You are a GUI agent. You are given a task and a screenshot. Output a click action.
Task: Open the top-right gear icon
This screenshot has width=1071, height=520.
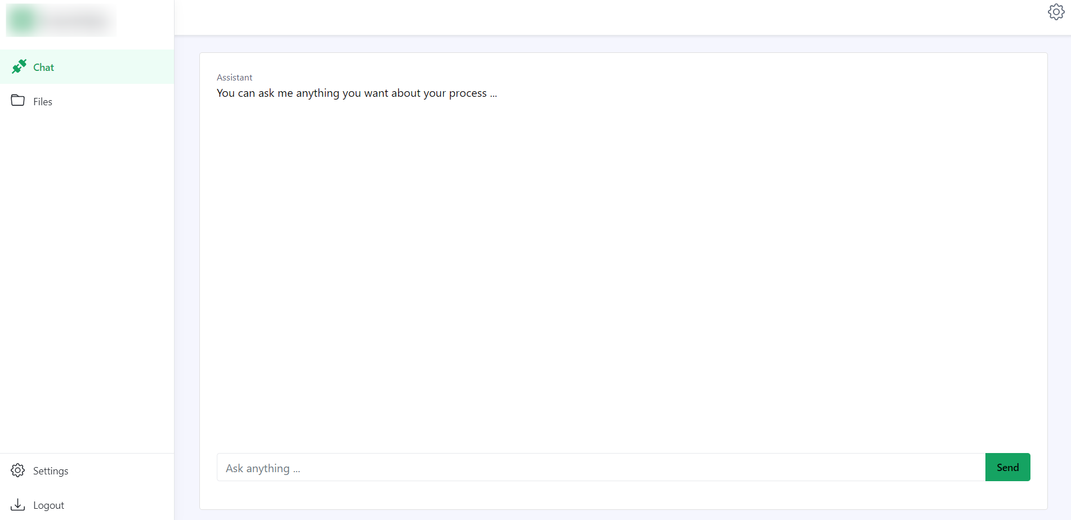(1056, 12)
